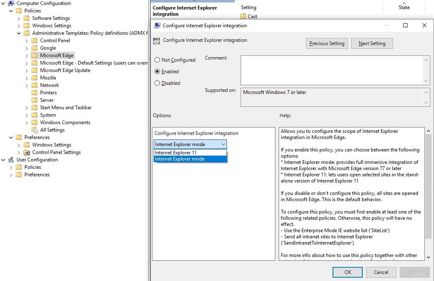This screenshot has height=281, width=434.
Task: Select the "Control Panel" tree label above Google
Action: pos(55,41)
